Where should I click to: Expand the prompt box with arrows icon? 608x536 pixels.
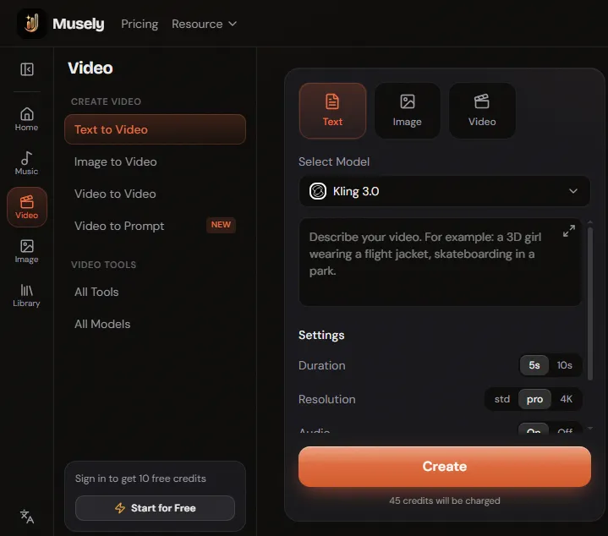click(x=569, y=231)
